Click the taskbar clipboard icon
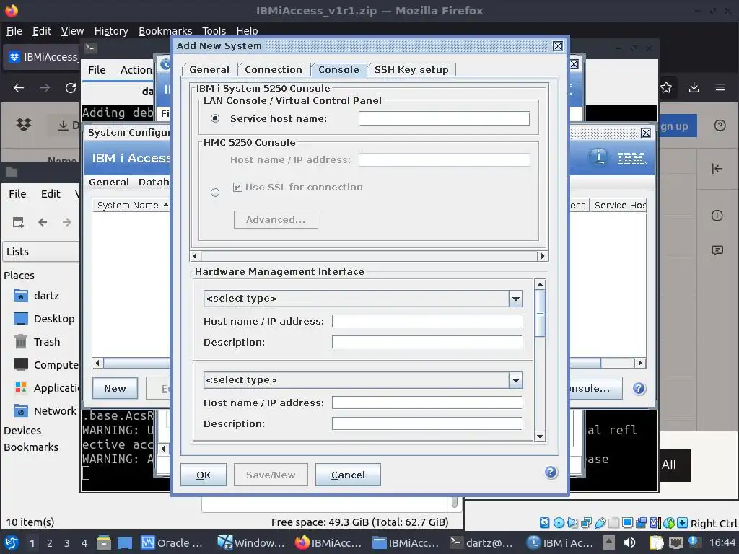 coord(656,543)
